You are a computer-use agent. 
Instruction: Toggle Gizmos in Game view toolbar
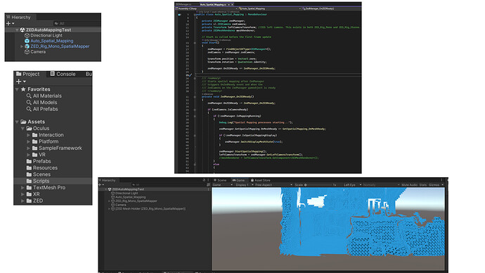pyautogui.click(x=434, y=185)
